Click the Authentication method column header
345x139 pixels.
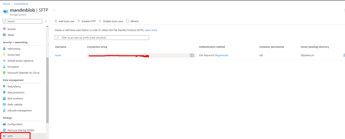click(x=212, y=47)
